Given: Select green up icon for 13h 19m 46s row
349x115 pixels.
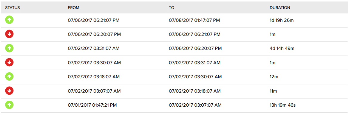Looking at the screenshot, I should 9,105.
